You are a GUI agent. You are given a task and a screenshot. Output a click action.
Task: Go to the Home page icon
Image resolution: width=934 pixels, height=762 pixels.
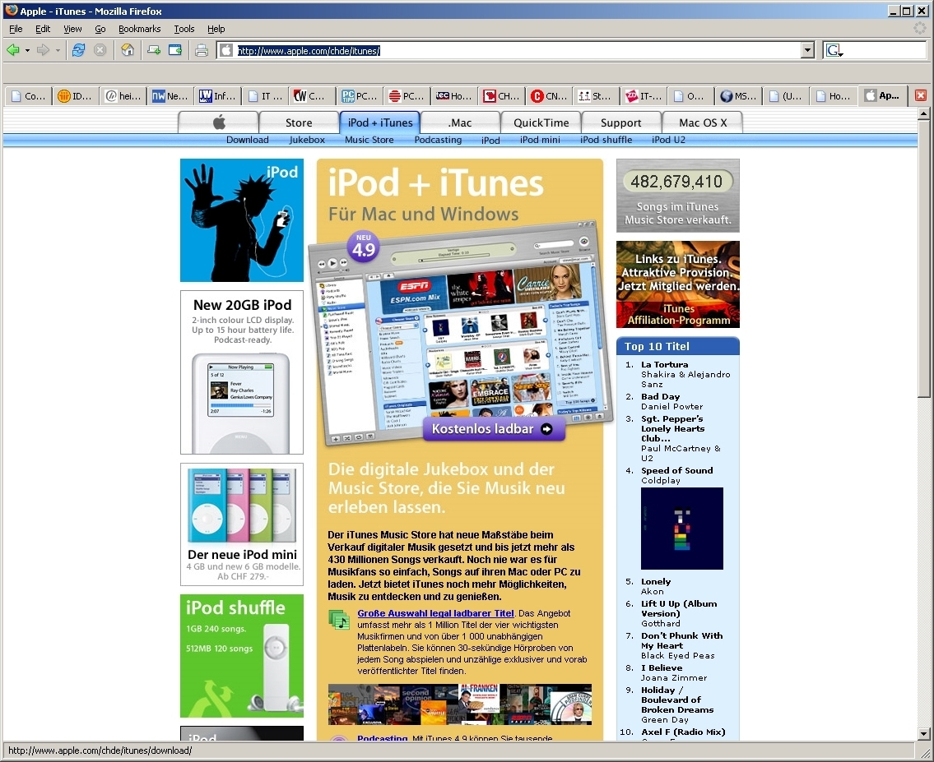[128, 51]
